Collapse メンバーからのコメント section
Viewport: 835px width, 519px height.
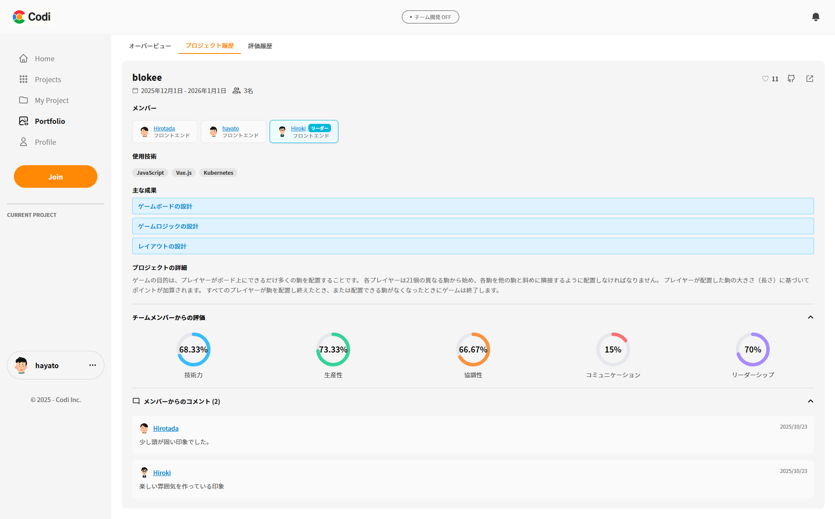811,401
